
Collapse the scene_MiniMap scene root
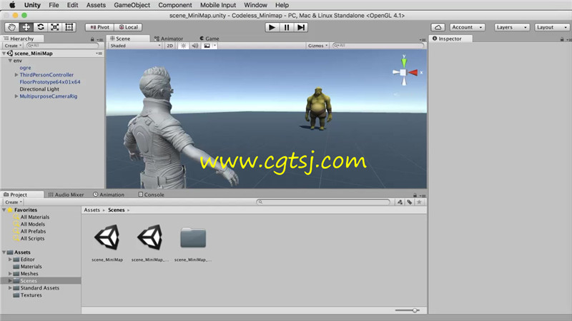coord(4,53)
